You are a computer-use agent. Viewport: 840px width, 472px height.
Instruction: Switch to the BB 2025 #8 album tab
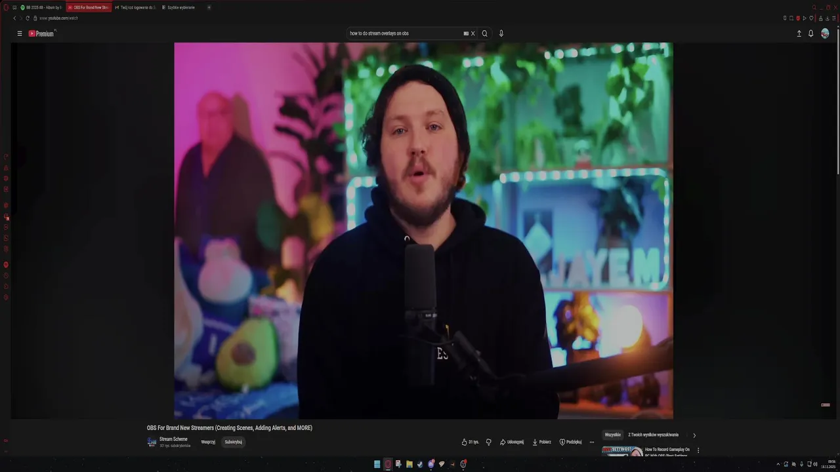coord(41,7)
